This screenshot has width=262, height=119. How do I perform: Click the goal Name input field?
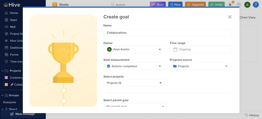pos(167,33)
